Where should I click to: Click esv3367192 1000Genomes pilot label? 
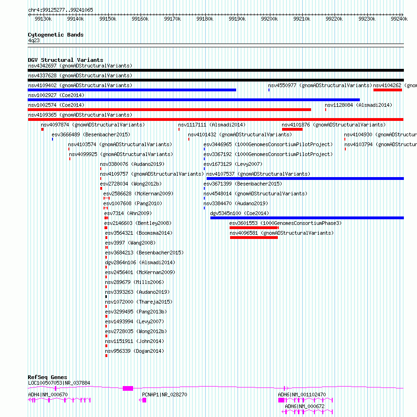pos(268,154)
